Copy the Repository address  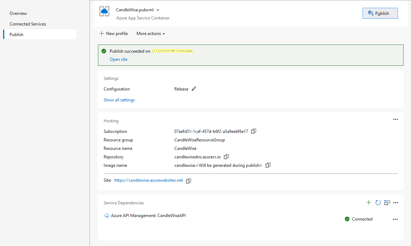227,157
